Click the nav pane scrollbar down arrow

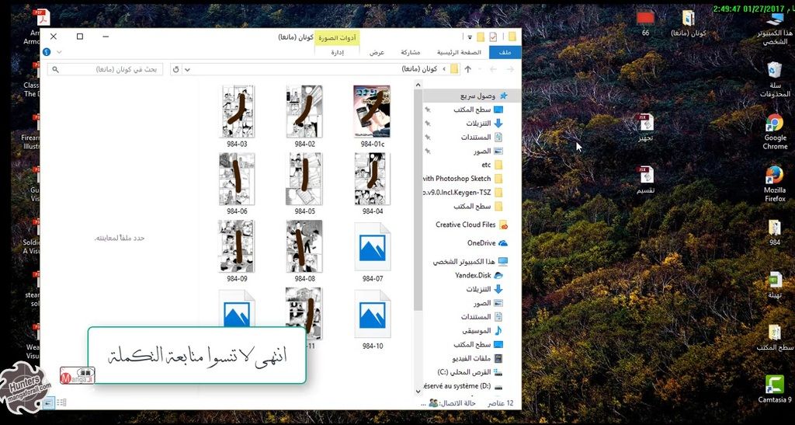(418, 391)
